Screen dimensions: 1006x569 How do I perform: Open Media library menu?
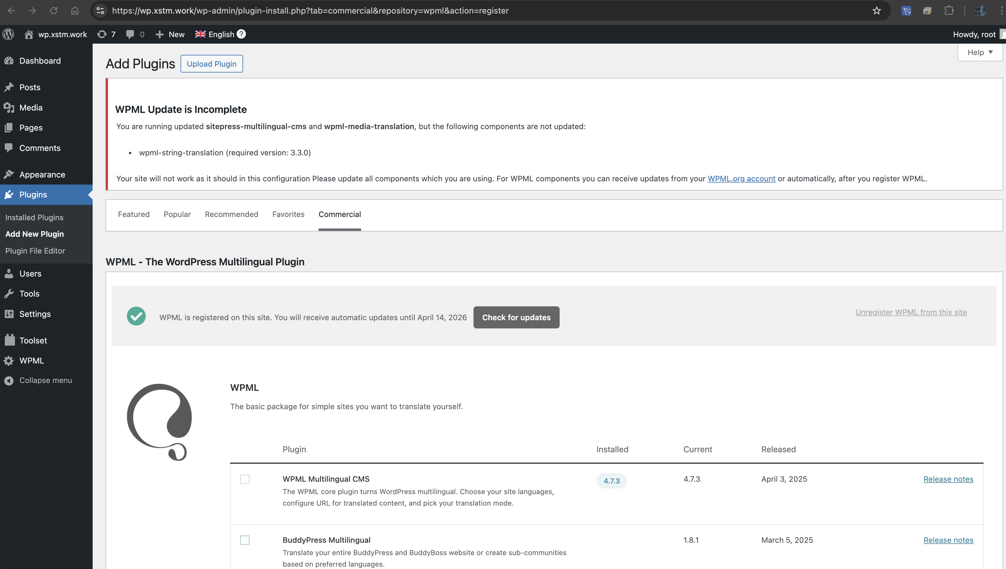point(46,108)
